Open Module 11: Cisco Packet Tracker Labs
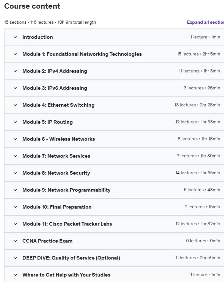The width and height of the screenshot is (224, 282). (x=114, y=224)
